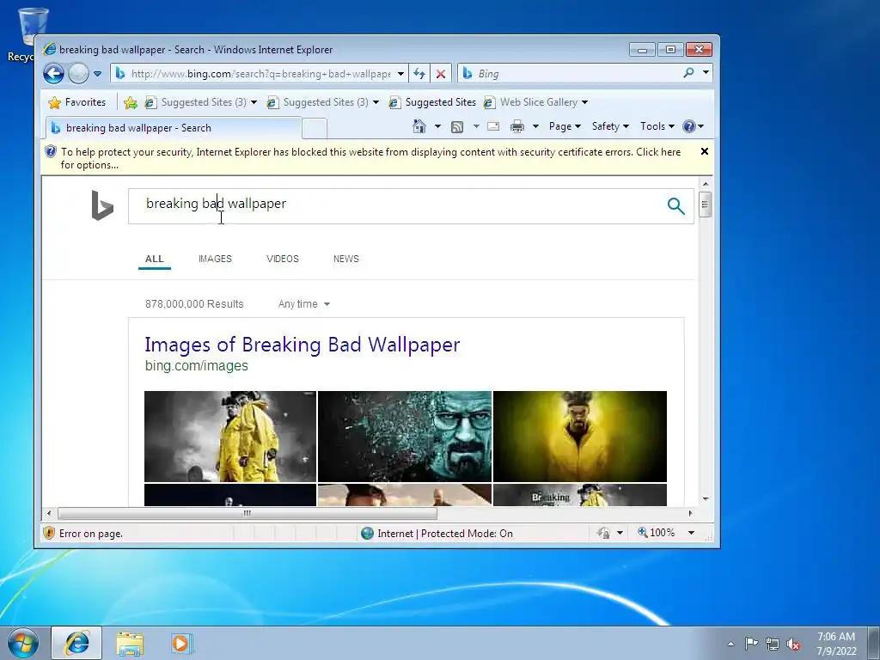The height and width of the screenshot is (660, 880).
Task: Close the security information bar
Action: pos(705,151)
